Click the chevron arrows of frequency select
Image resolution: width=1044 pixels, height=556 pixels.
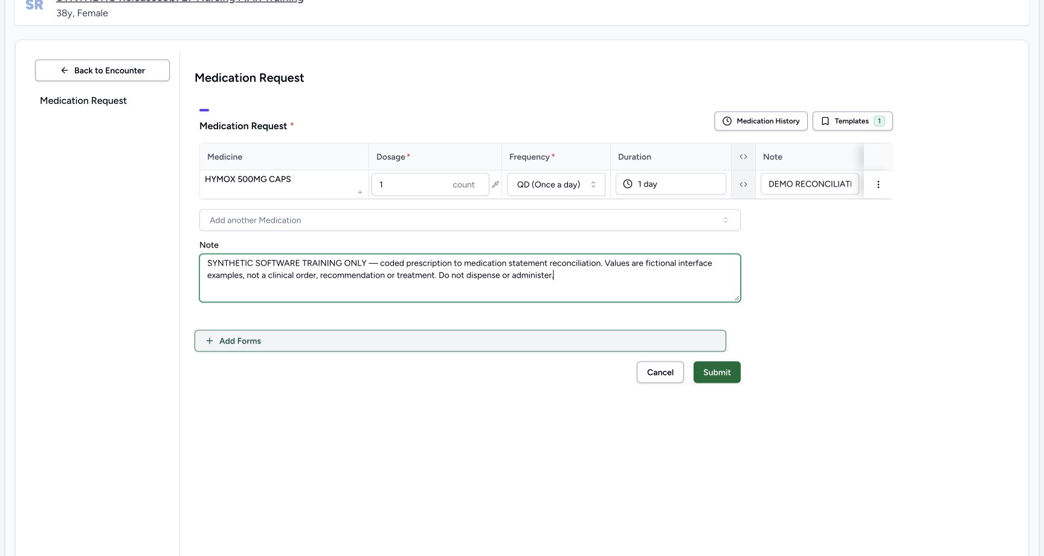pyautogui.click(x=593, y=185)
